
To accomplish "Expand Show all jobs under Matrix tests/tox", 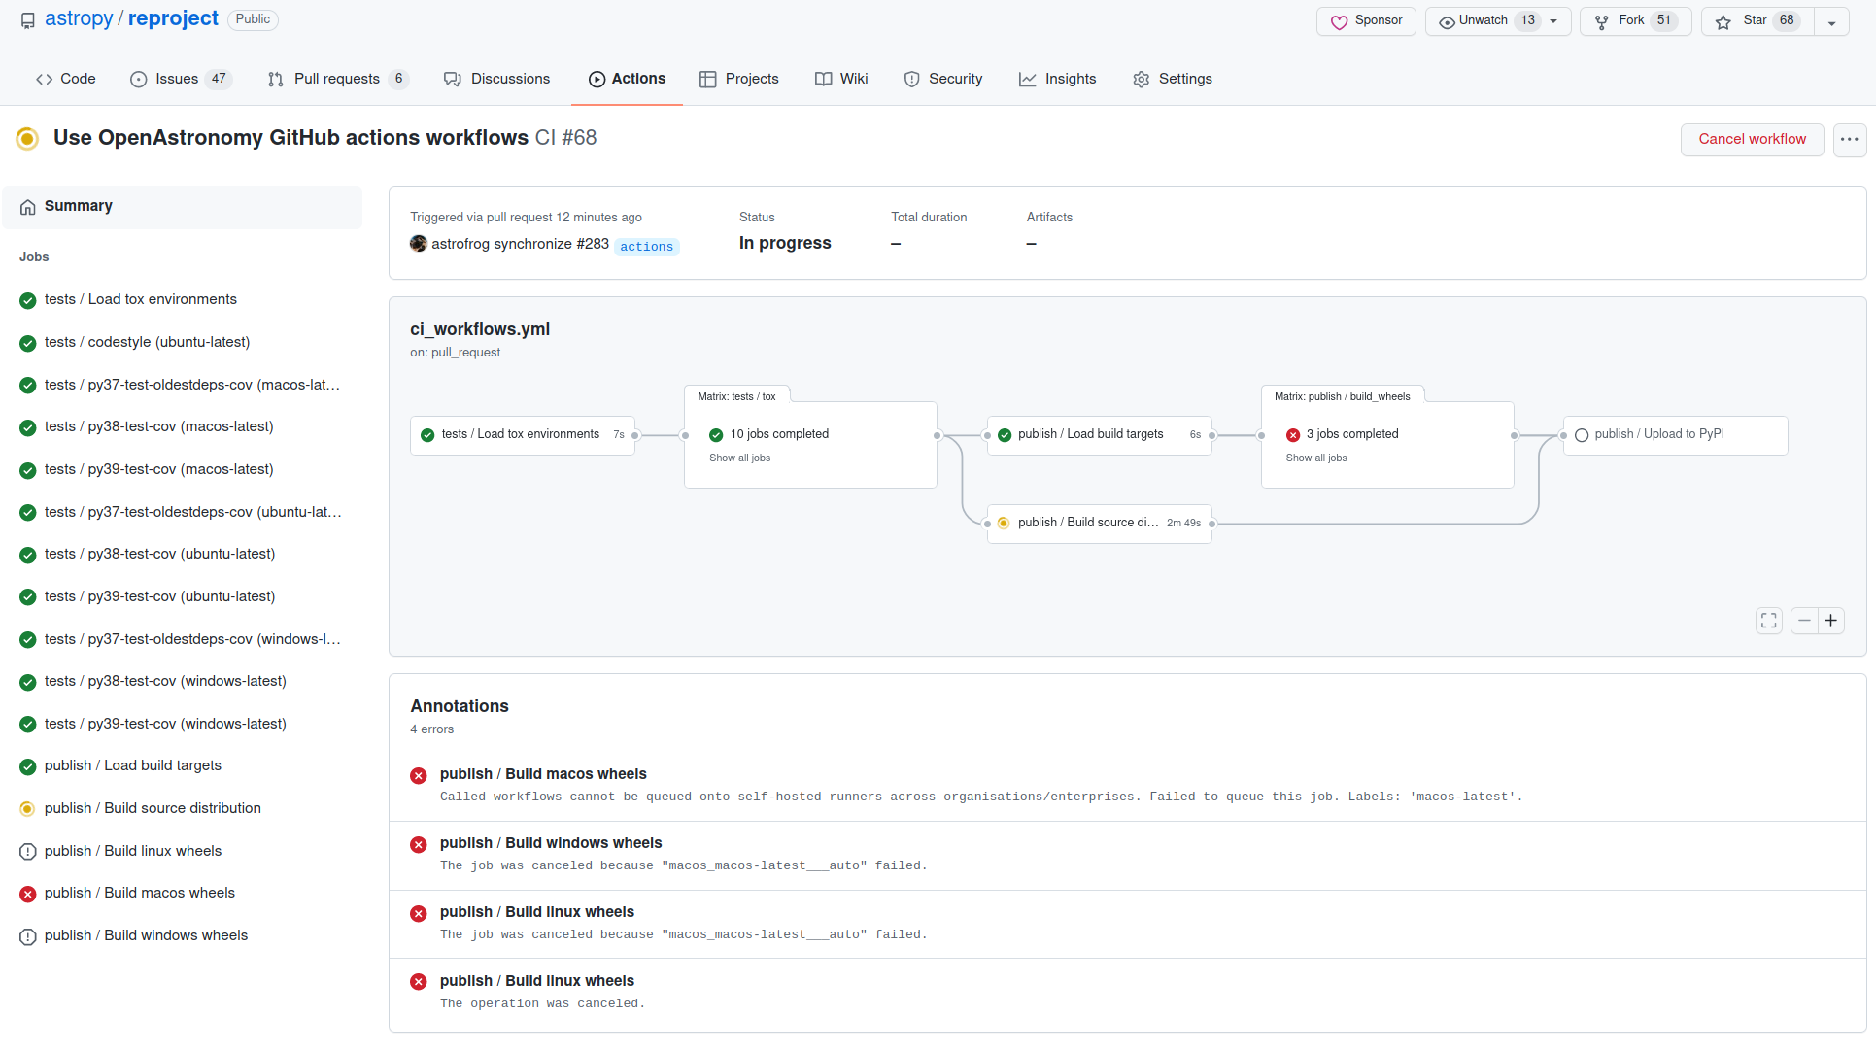I will point(739,458).
